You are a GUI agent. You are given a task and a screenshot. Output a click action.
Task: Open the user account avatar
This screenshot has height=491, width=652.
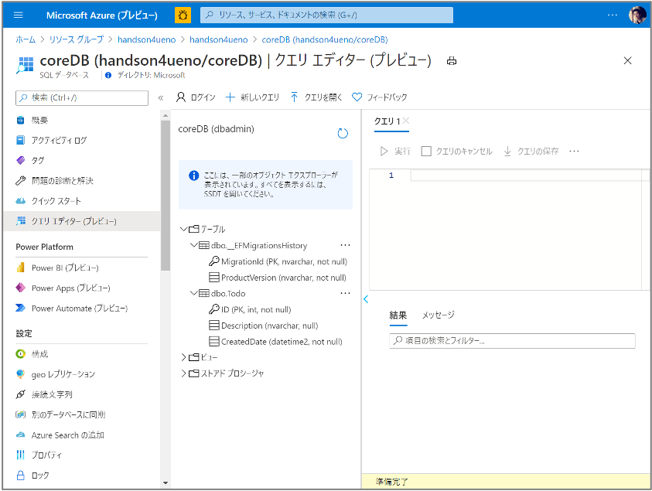tap(637, 15)
